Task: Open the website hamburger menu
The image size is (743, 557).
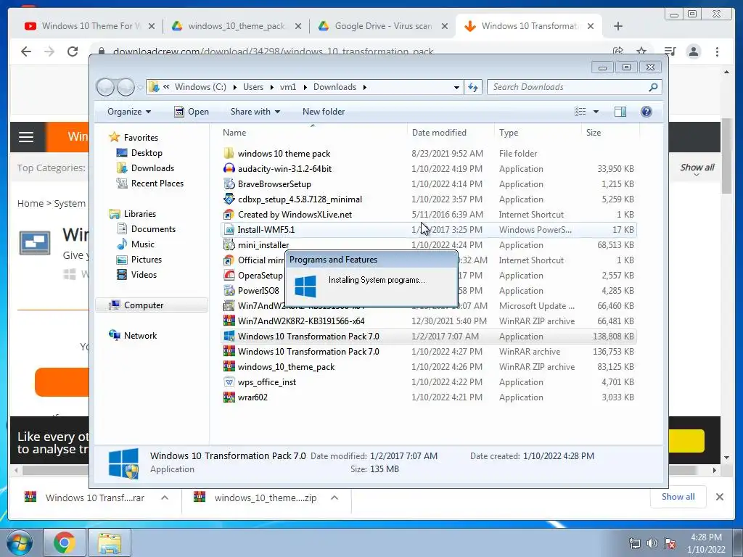Action: pos(26,137)
